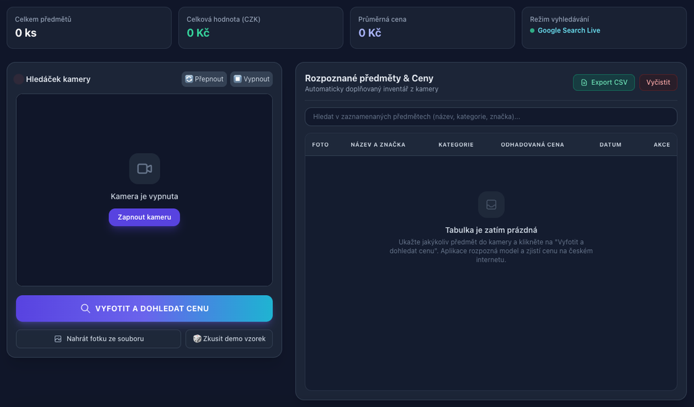Click the Průměrná cena label
Screen dimensions: 694x407
click(382, 20)
